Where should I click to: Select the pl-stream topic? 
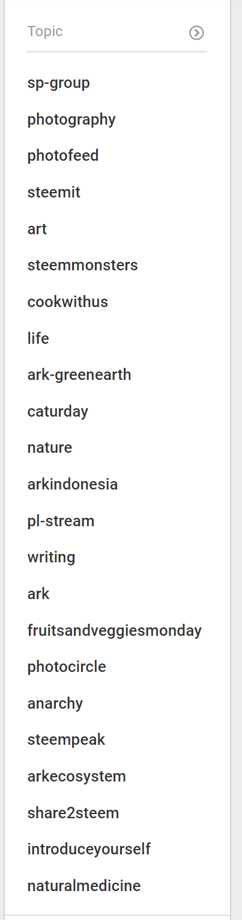point(61,521)
